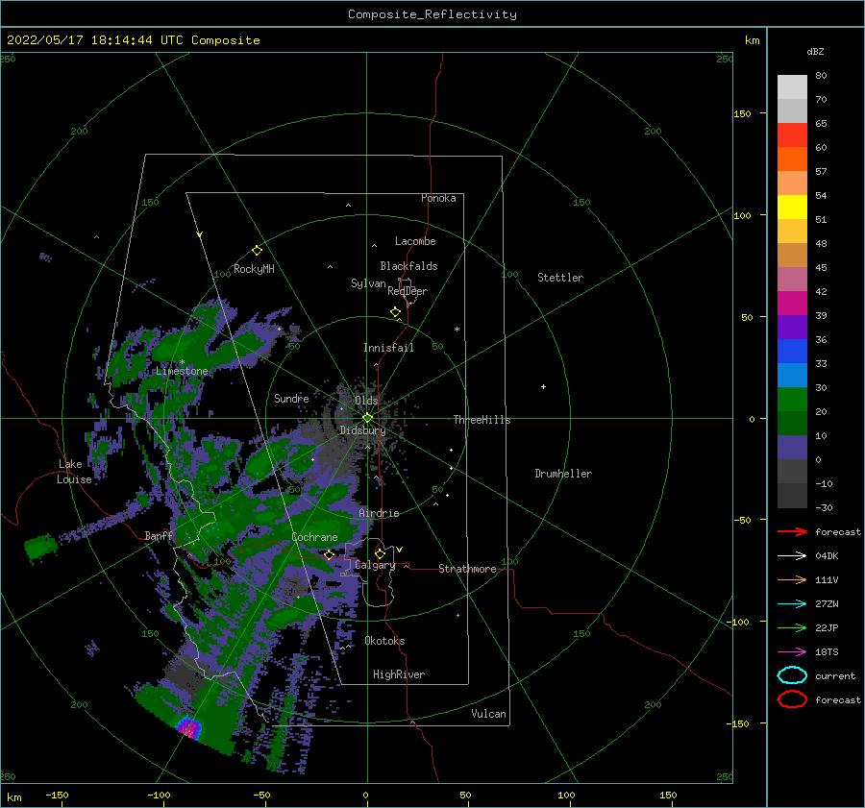The image size is (865, 808).
Task: Select the magenta 18TS arrow icon
Action: coord(792,652)
